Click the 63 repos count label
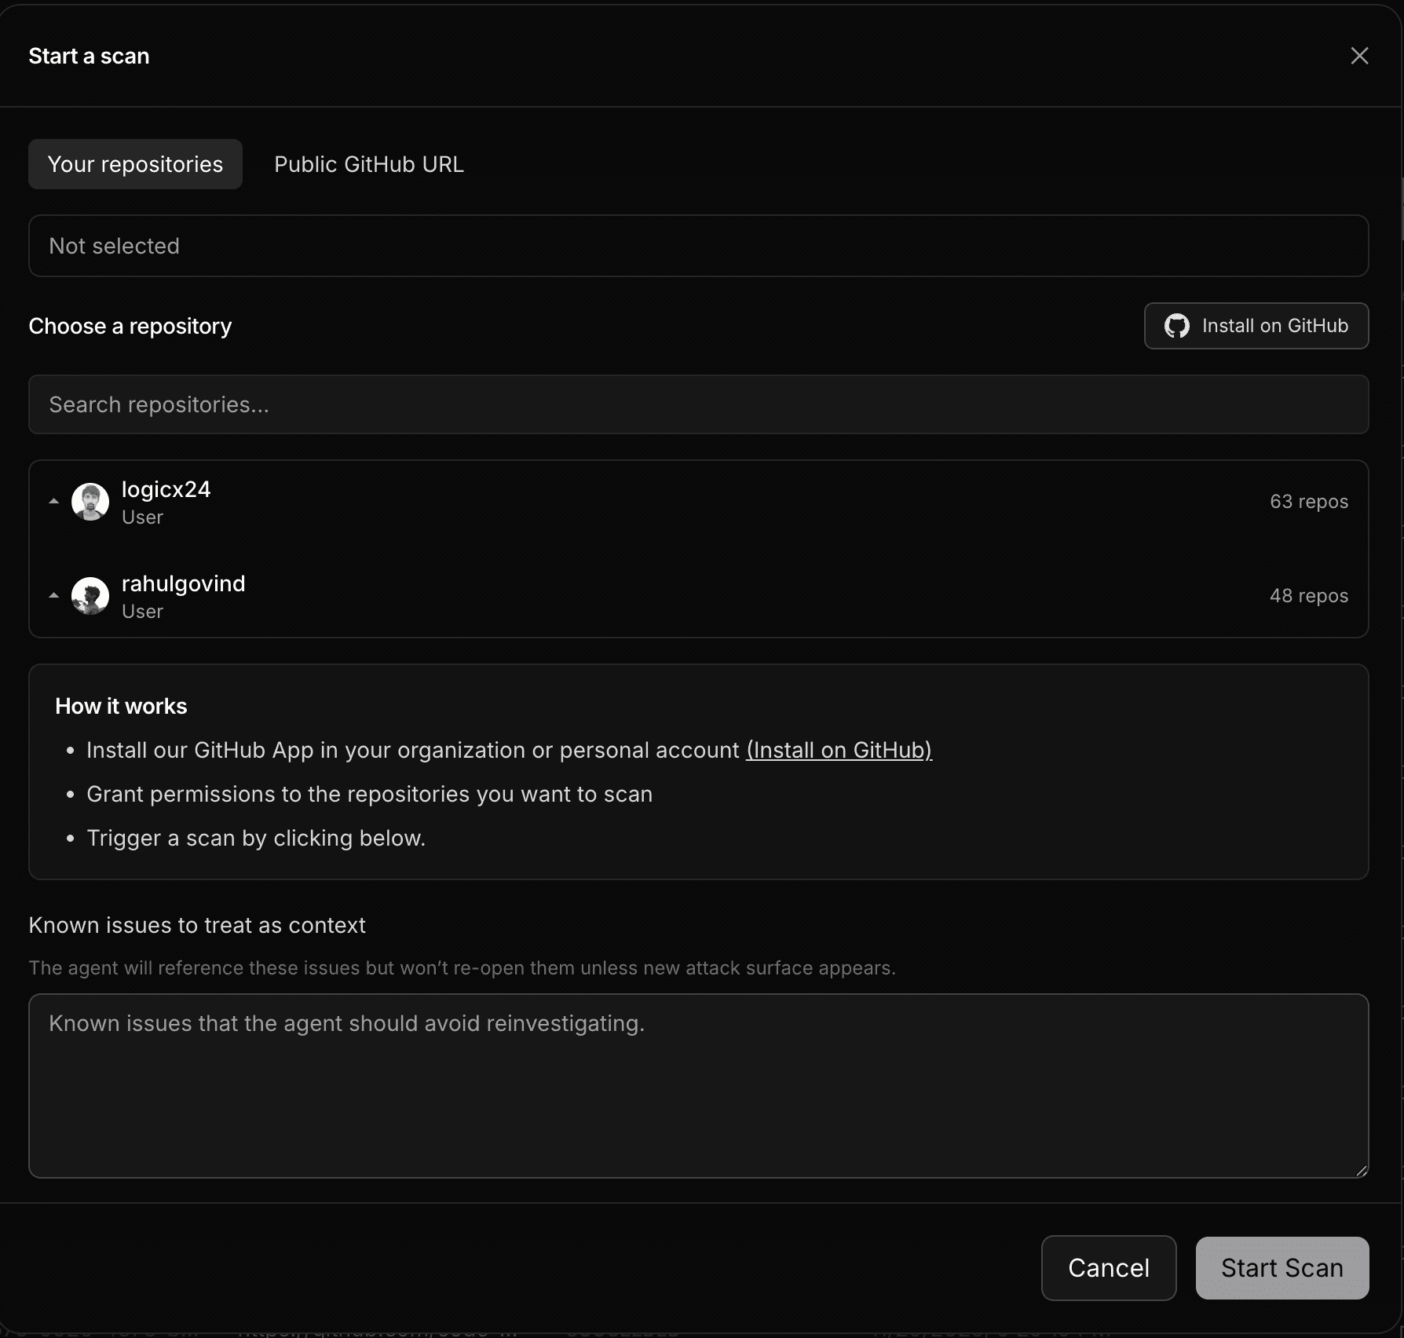 [1309, 501]
